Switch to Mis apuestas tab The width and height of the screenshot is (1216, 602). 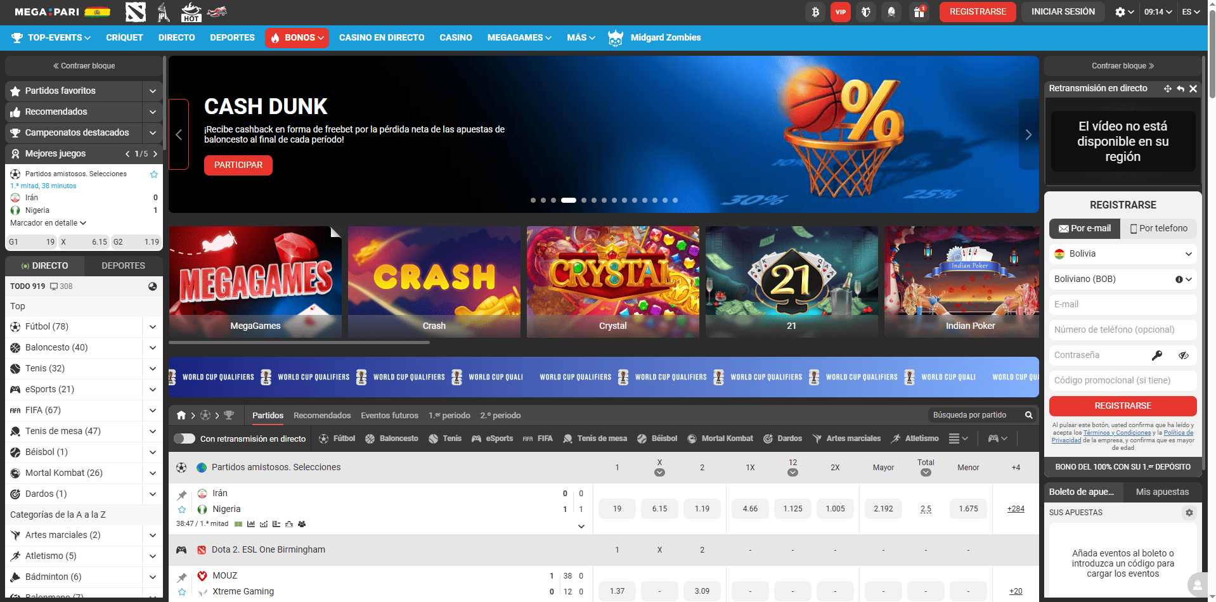tap(1162, 492)
